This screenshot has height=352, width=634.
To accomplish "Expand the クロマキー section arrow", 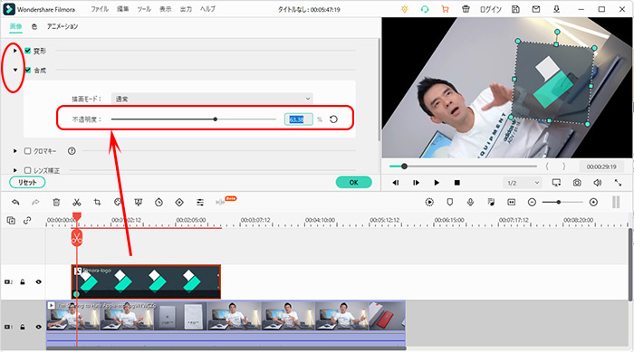I will (x=15, y=151).
